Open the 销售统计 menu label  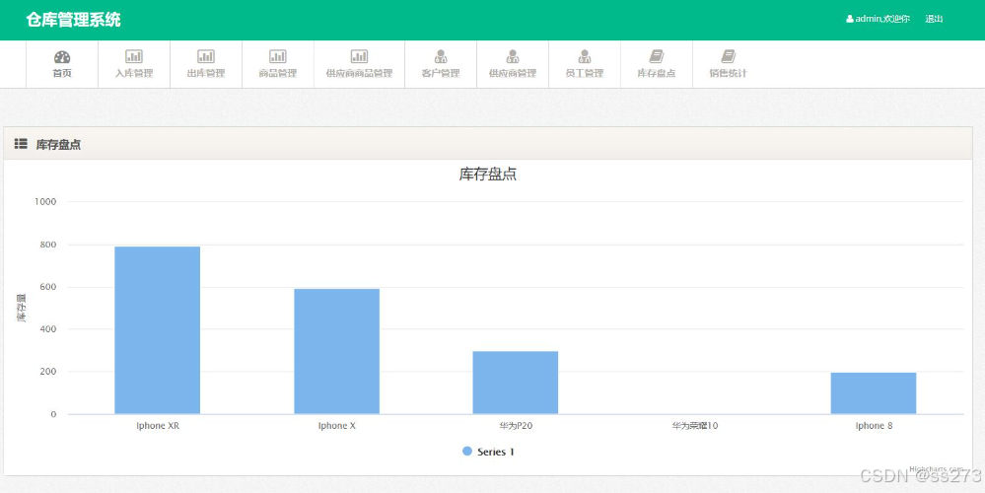(728, 74)
